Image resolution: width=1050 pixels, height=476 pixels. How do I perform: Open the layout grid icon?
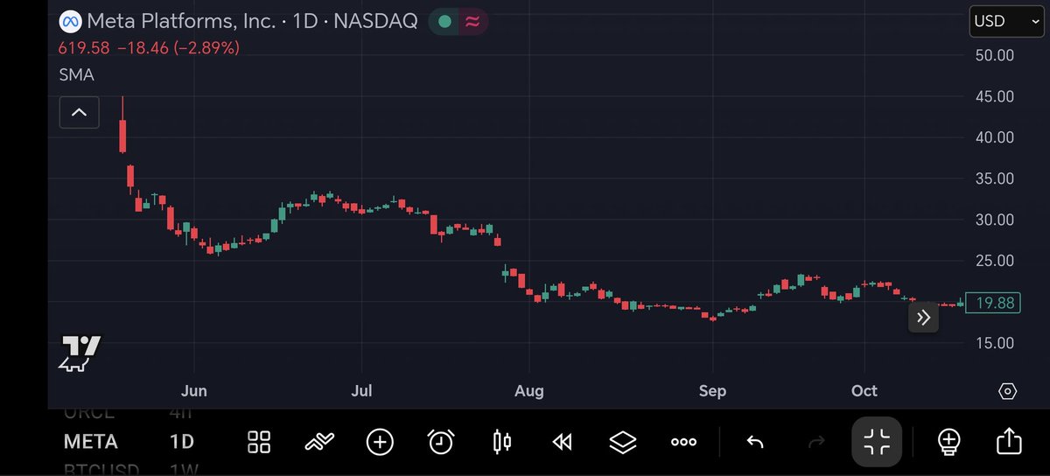tap(259, 442)
